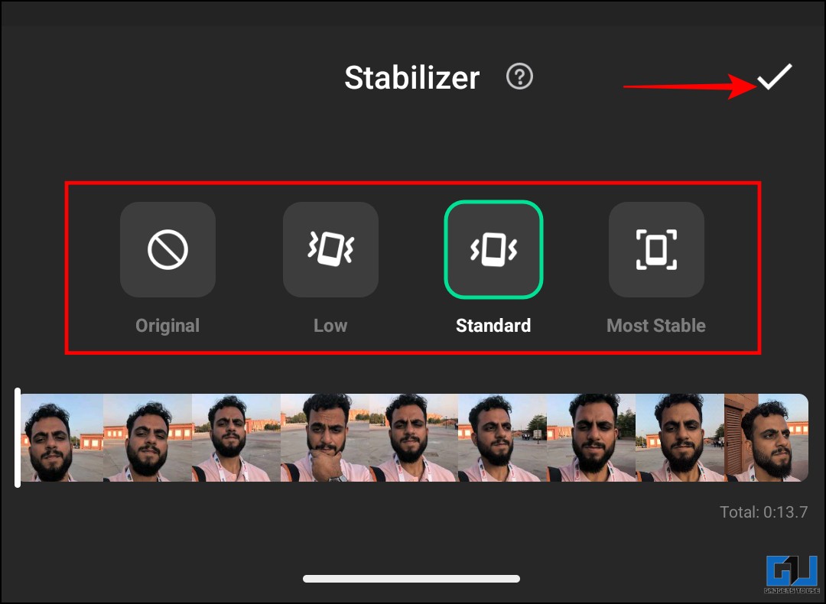Tap the Standard label text
Image resolution: width=826 pixels, height=604 pixels.
[x=493, y=326]
